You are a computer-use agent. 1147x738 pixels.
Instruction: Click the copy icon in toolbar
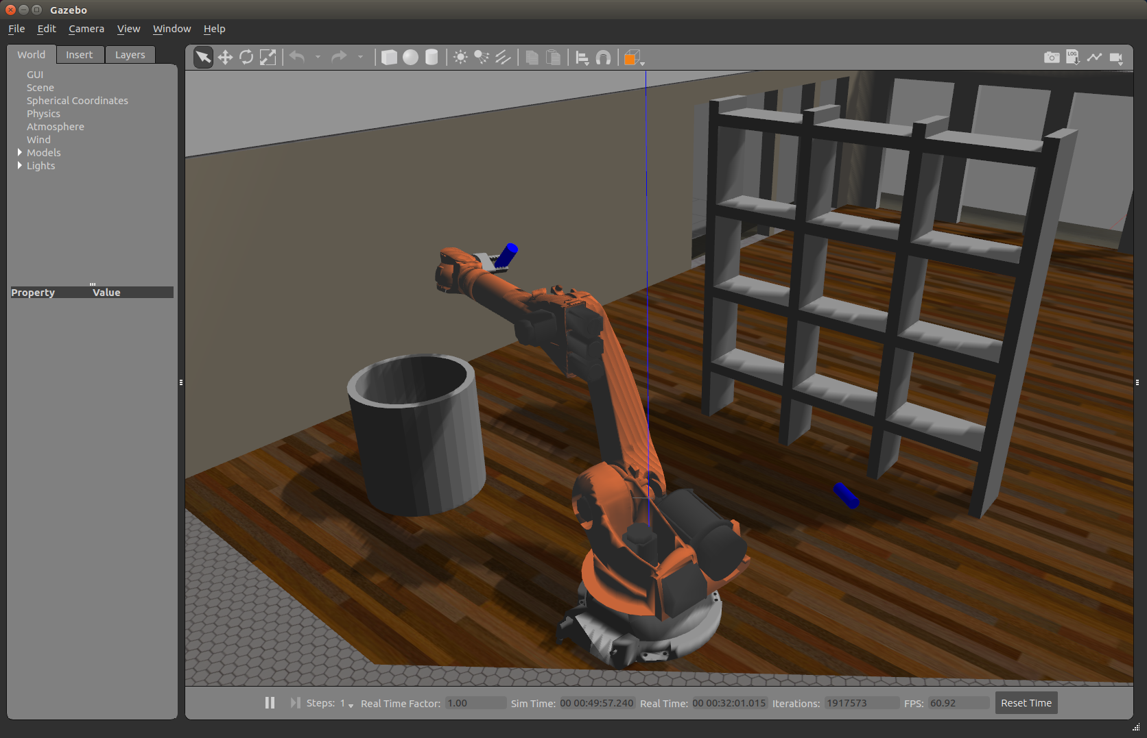[532, 58]
